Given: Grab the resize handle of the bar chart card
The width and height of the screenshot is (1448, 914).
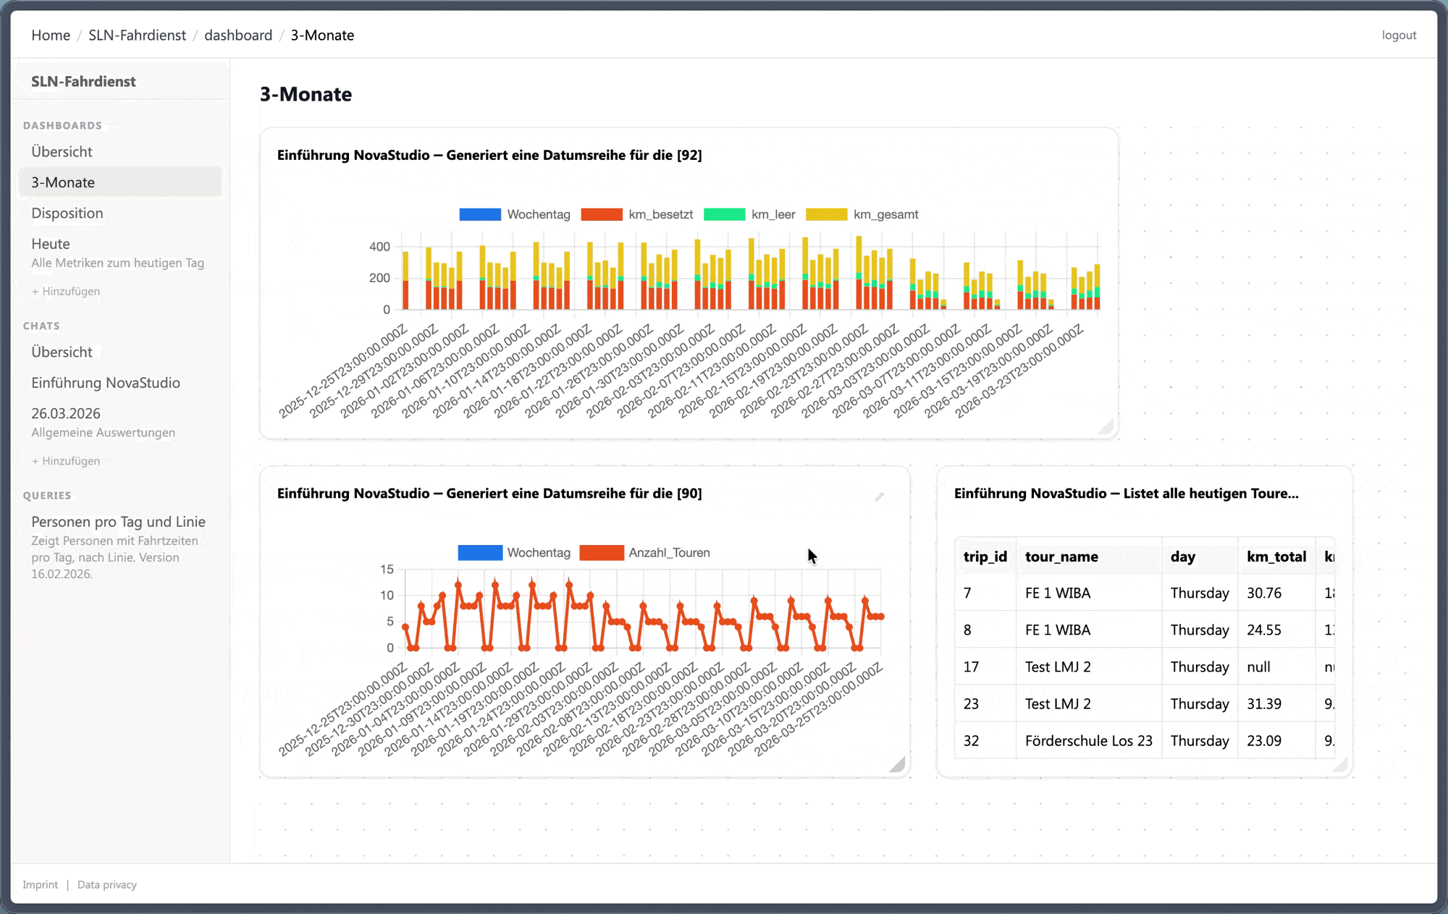Looking at the screenshot, I should 1106,426.
